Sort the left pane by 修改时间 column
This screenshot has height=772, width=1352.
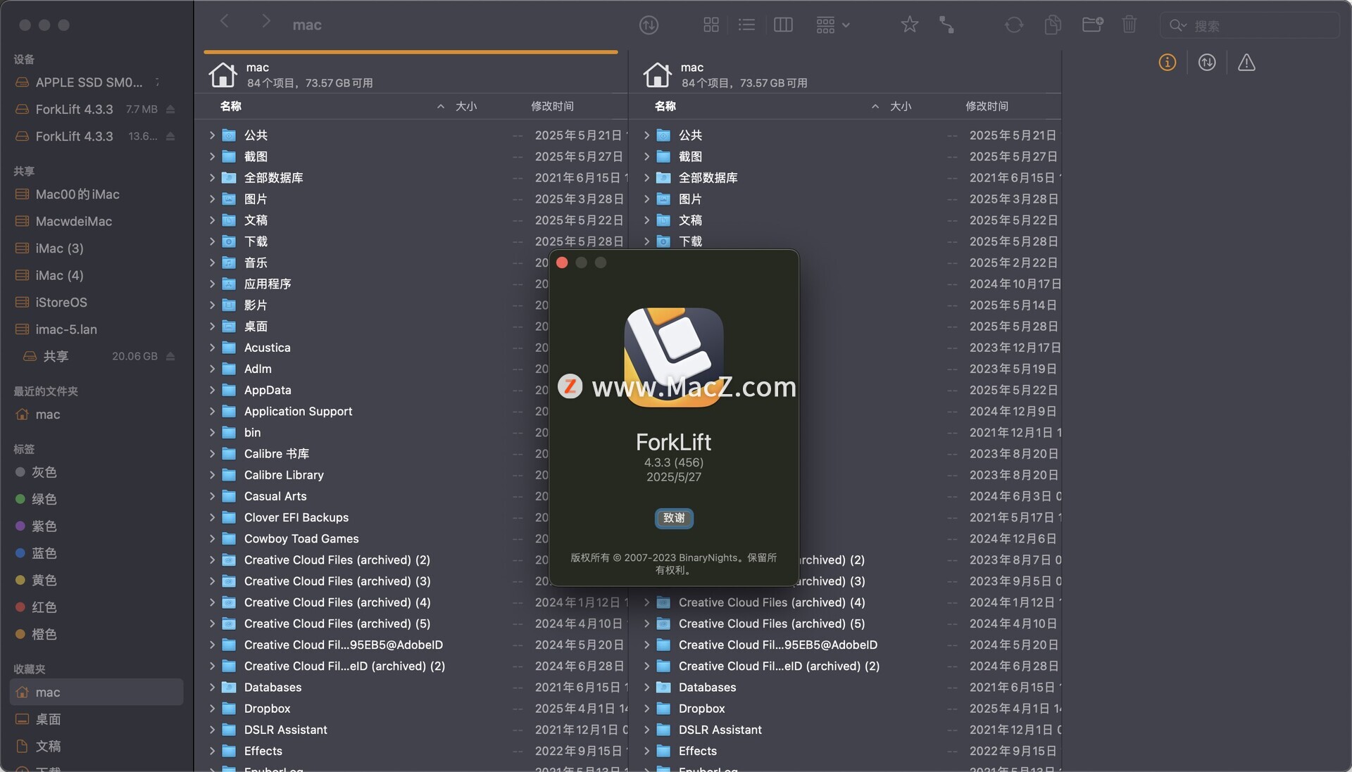[x=552, y=106]
